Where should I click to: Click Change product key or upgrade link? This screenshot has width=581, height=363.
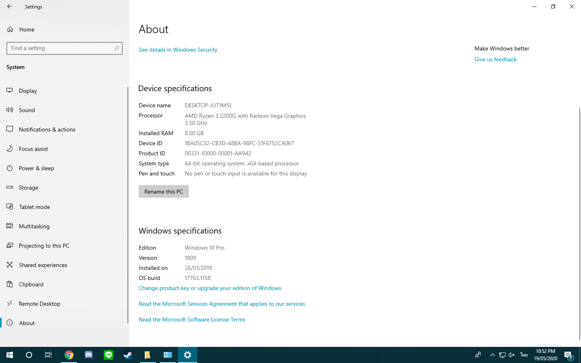(x=210, y=288)
